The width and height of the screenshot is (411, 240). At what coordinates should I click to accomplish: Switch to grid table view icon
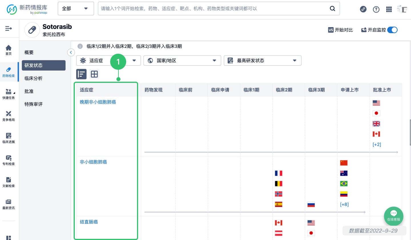click(94, 74)
